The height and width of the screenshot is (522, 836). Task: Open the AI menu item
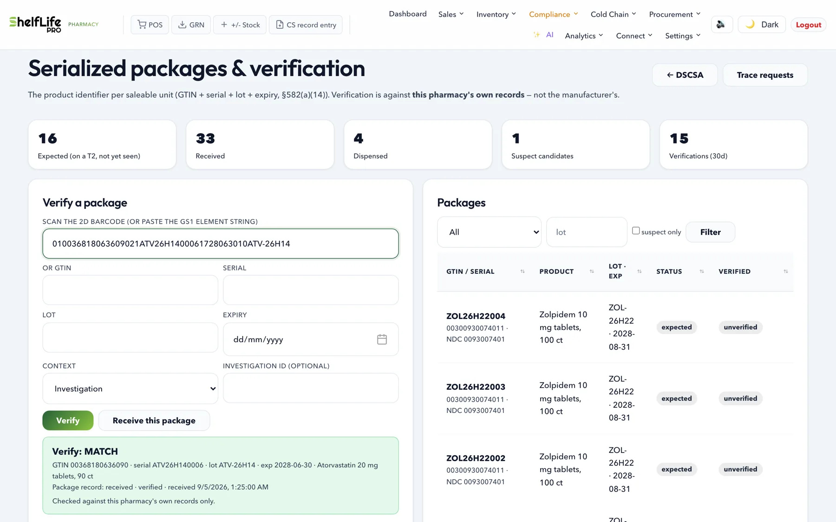pyautogui.click(x=550, y=35)
